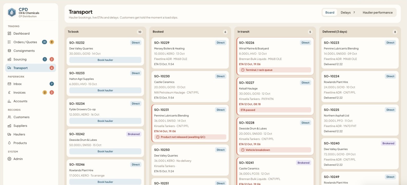407x185 pixels.
Task: Click the Brokered tag on SO-10242
Action: point(134,134)
